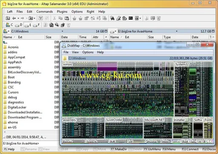The image size is (218, 154).
Task: Click the left panel free space icon next to 14 GB
Action: tap(106, 31)
